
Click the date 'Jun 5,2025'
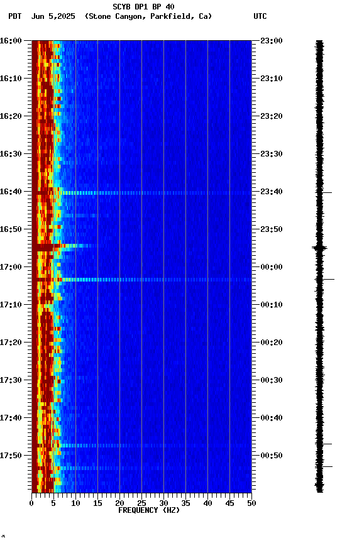tap(53, 16)
